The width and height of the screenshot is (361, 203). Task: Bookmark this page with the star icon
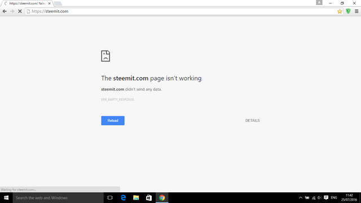pyautogui.click(x=340, y=11)
